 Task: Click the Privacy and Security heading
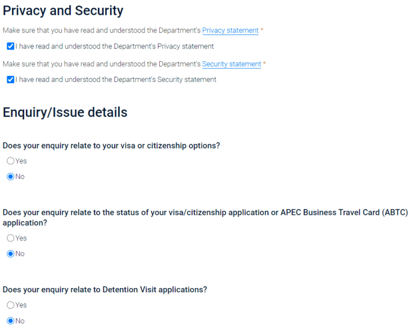63,11
